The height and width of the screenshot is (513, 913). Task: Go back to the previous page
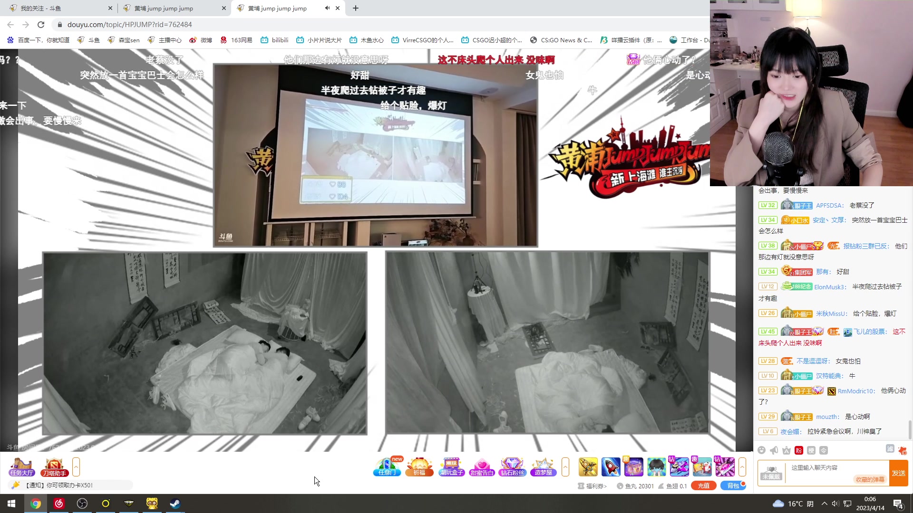tap(10, 24)
